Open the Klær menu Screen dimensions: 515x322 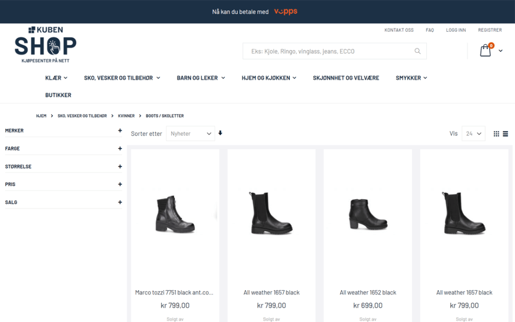[56, 78]
